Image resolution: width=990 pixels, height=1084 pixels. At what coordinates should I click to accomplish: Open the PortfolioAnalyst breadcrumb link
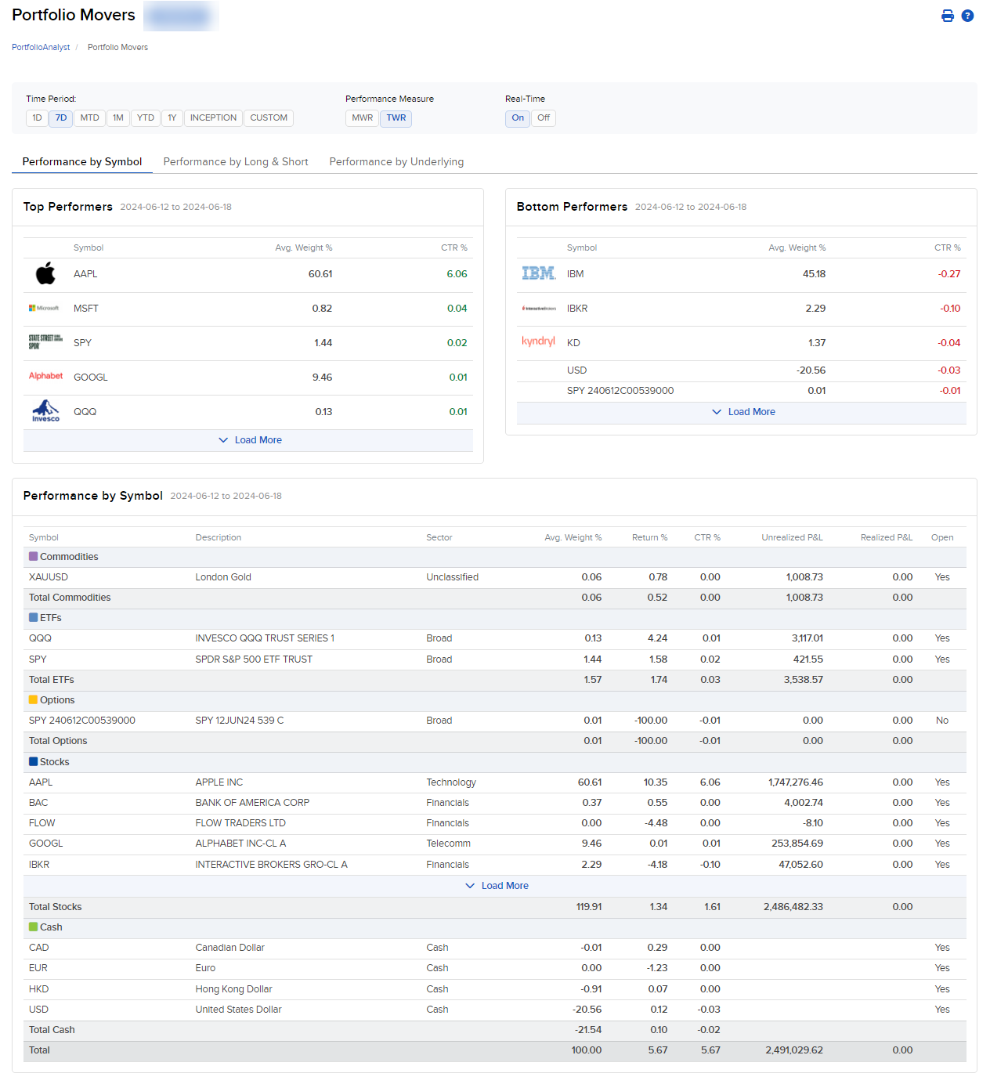click(41, 47)
